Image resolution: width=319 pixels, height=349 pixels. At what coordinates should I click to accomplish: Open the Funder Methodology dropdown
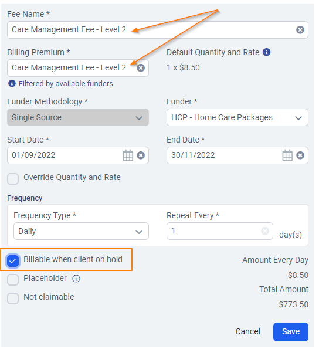pos(78,117)
